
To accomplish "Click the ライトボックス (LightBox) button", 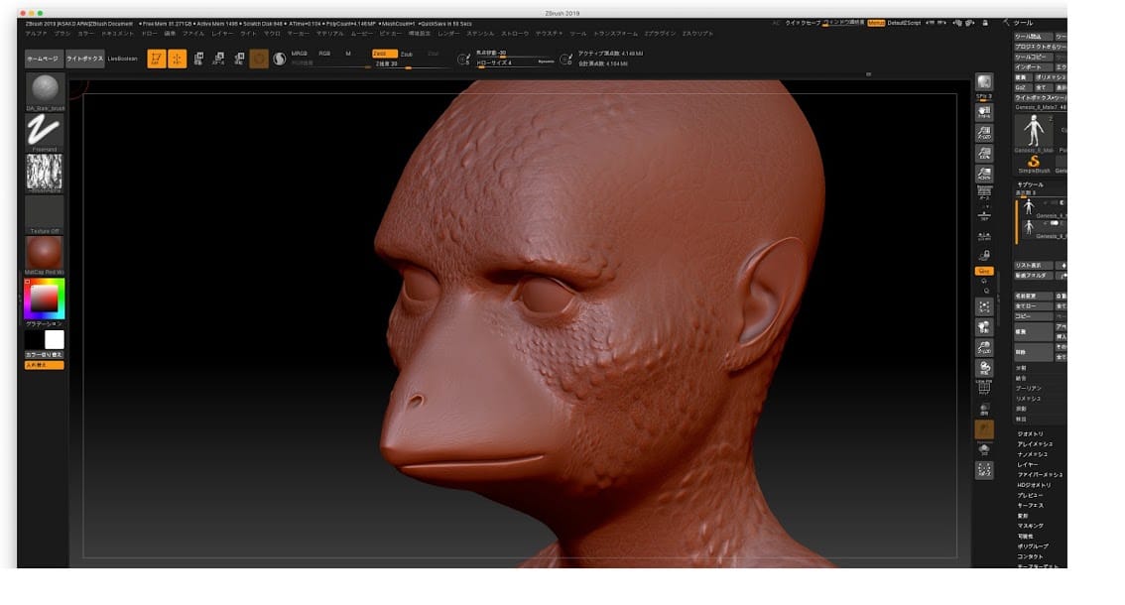I will coord(83,59).
